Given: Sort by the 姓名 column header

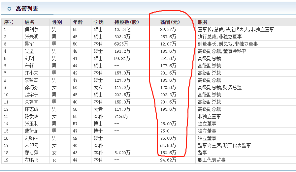Looking at the screenshot, I should [x=30, y=22].
